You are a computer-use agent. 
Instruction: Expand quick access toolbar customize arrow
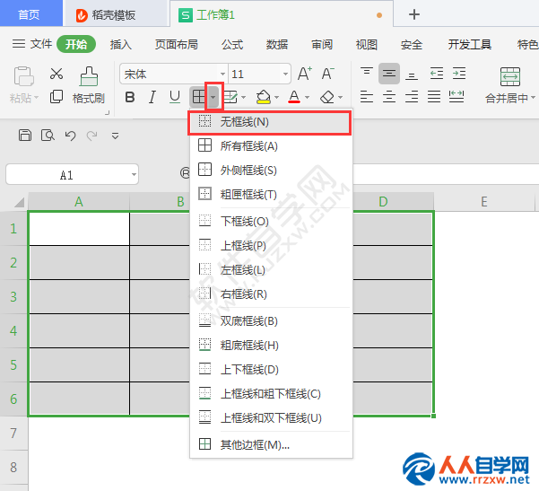(115, 136)
